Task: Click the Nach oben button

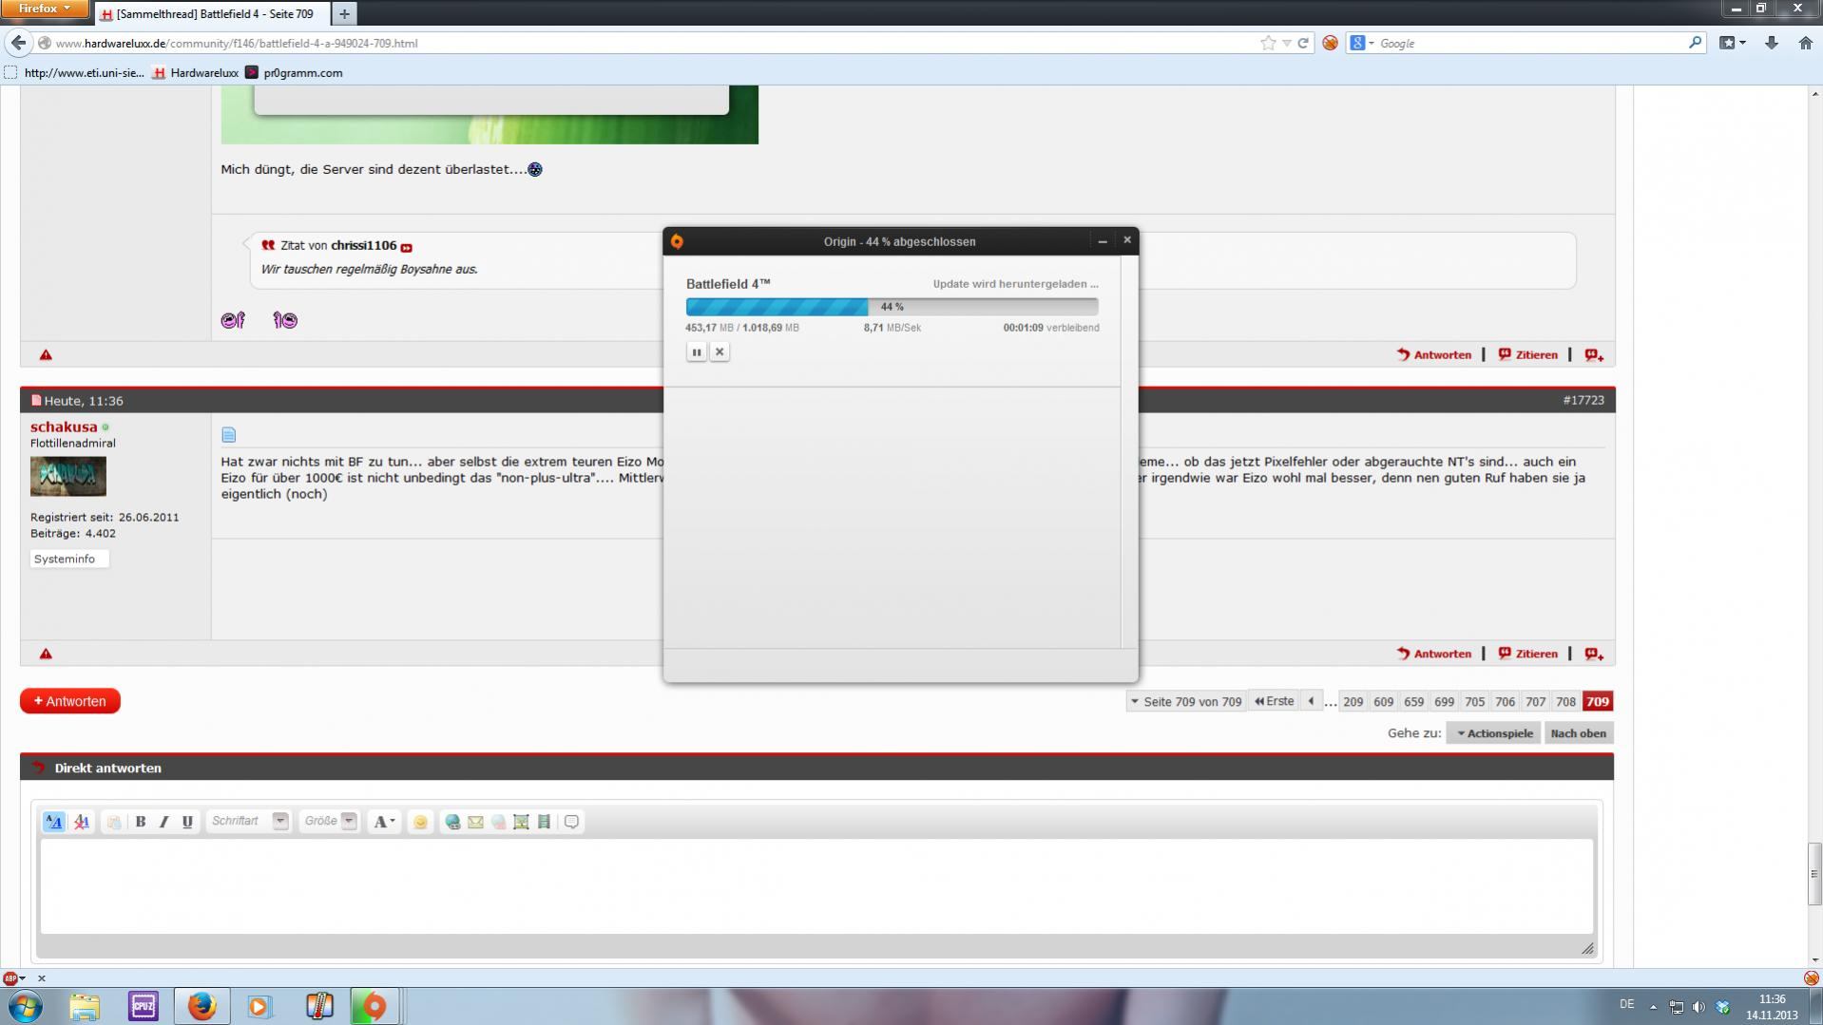Action: [1579, 733]
